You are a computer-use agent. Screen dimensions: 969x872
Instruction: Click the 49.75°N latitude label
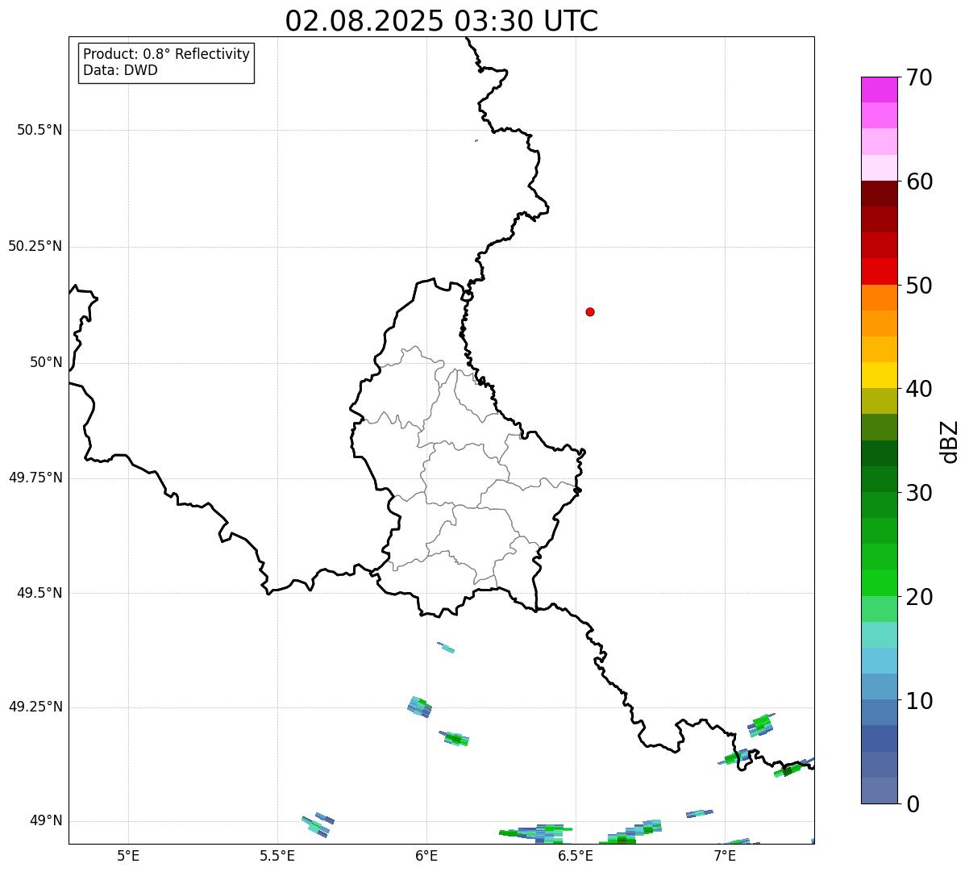pos(35,478)
